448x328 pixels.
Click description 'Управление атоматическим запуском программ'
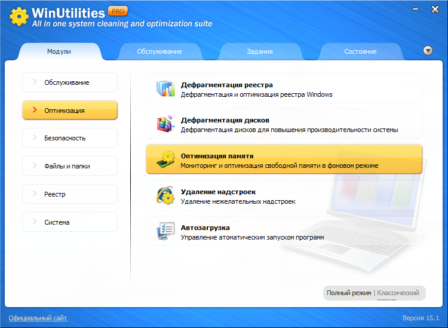point(252,237)
